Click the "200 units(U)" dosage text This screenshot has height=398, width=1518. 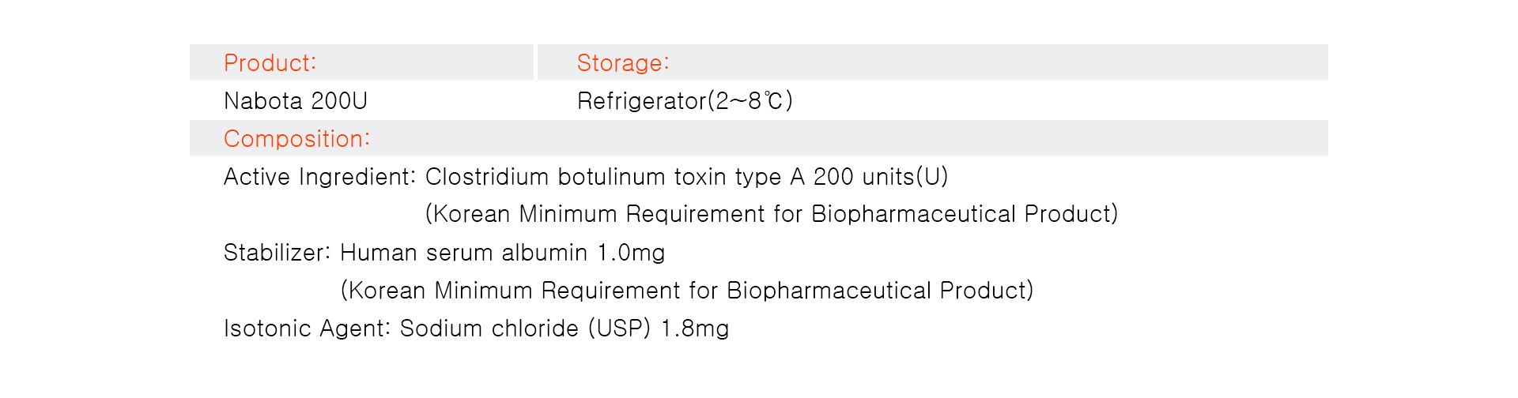tap(880, 177)
